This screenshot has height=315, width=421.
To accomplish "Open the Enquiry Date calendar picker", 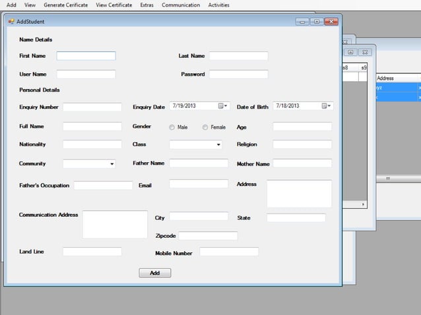I will 222,106.
